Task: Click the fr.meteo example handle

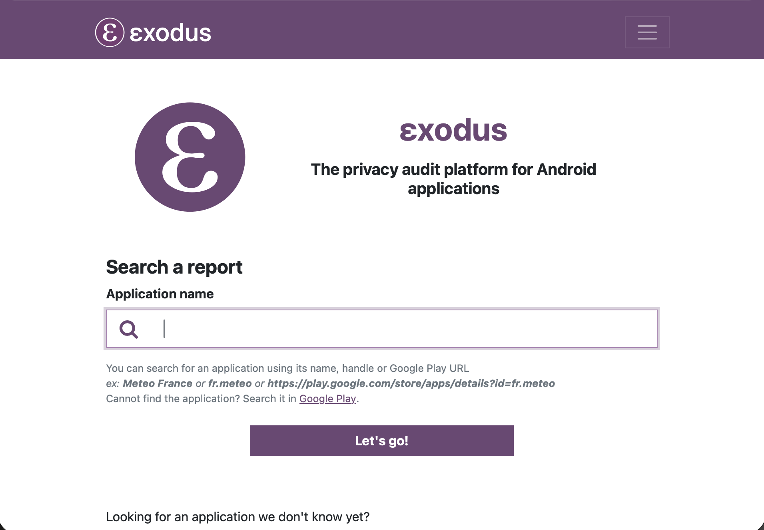Action: point(230,383)
